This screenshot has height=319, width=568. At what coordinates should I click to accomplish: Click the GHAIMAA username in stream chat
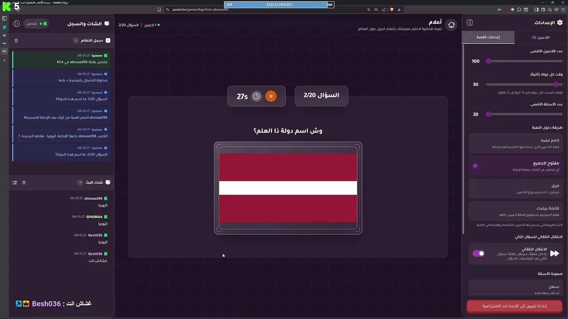click(94, 217)
